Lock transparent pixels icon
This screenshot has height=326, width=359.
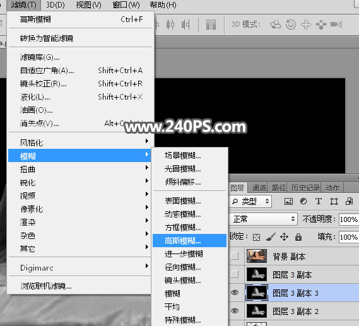256,237
